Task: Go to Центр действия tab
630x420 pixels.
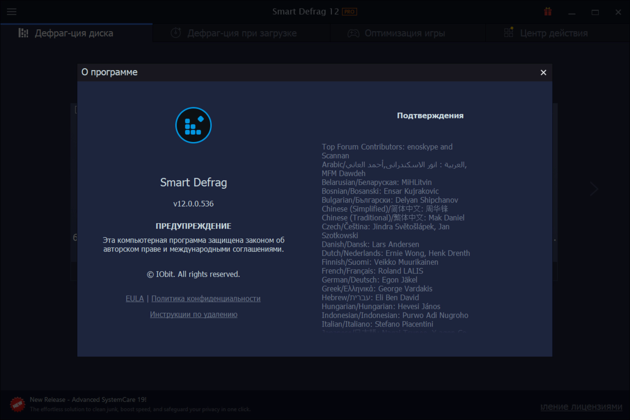Action: click(558, 33)
